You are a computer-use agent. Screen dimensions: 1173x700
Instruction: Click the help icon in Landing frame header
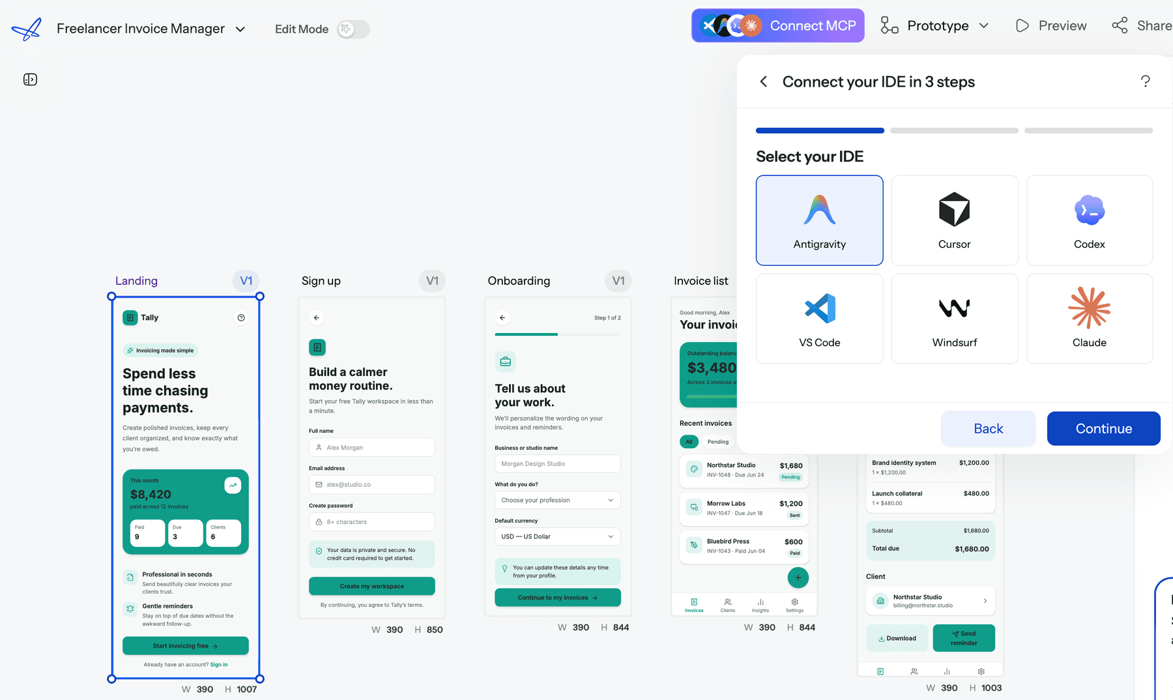(x=241, y=317)
